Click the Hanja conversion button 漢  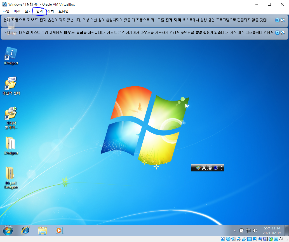point(210,168)
